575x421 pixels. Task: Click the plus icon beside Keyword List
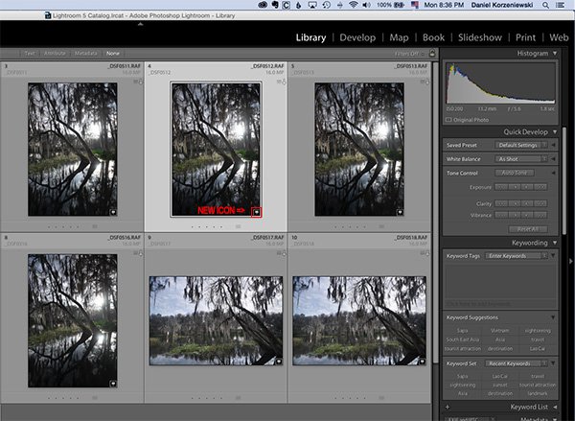tap(449, 407)
